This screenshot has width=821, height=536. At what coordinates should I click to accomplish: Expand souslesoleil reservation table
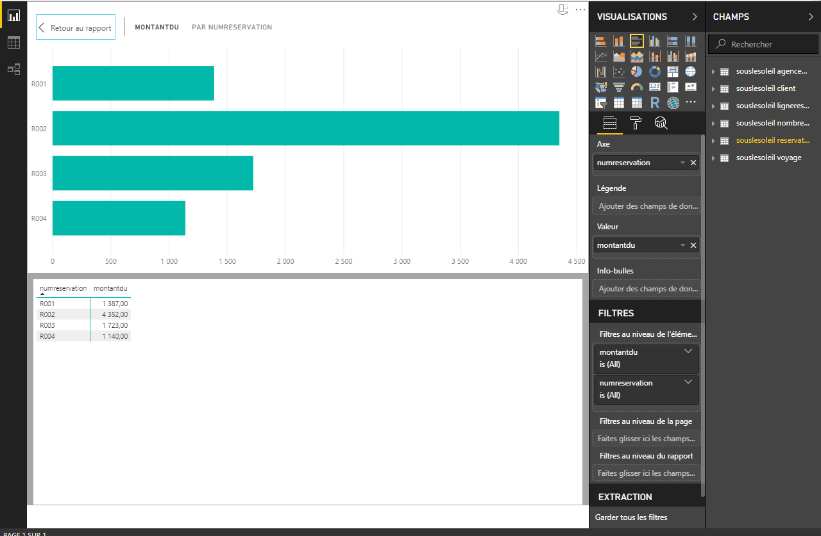pyautogui.click(x=713, y=140)
